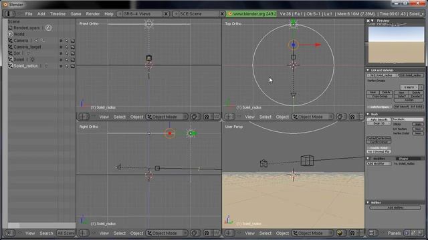This screenshot has height=240, width=428.
Task: Click the Set Smooth button
Action: tap(401, 107)
